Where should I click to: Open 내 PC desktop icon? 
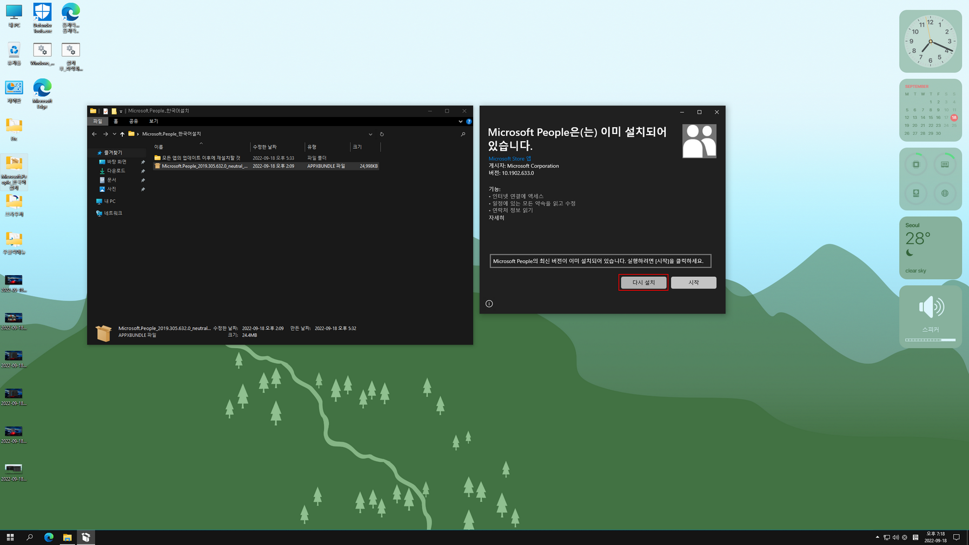tap(14, 16)
